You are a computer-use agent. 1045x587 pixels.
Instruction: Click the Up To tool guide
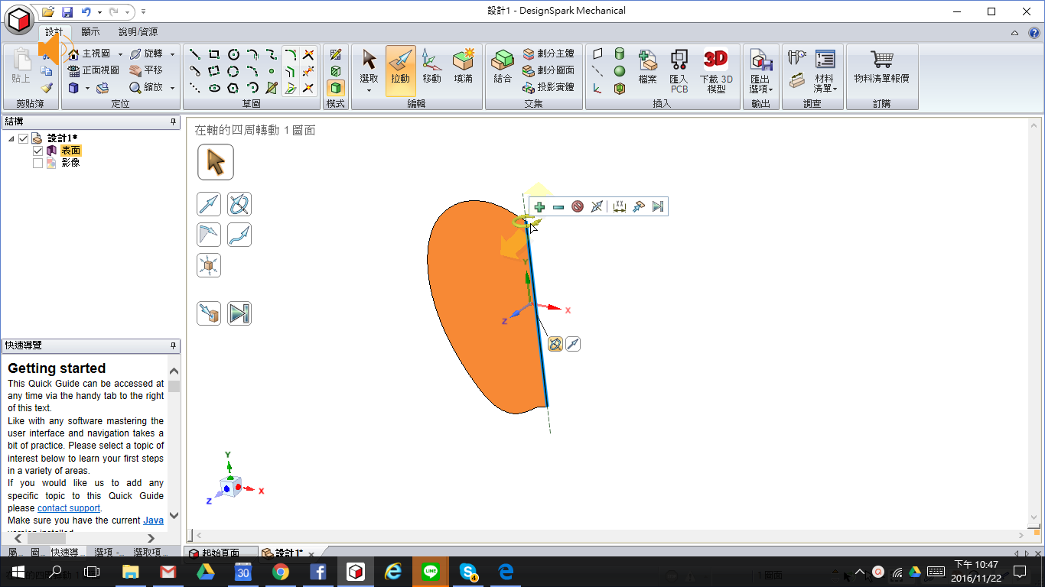pos(209,313)
